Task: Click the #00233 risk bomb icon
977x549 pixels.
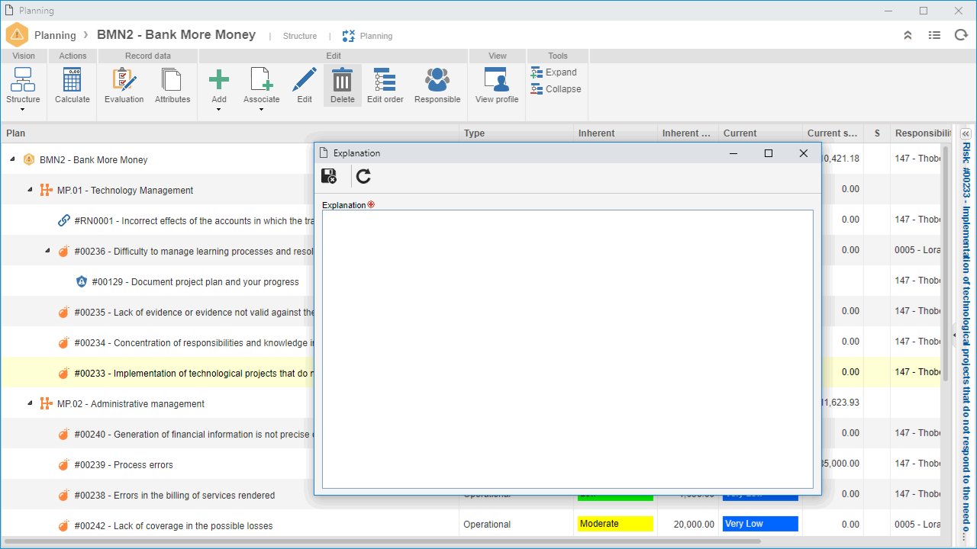Action: coord(64,374)
